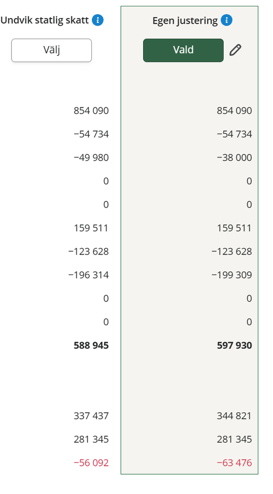Select bold total 588 945
Screen dimensions: 273x494
pyautogui.click(x=91, y=345)
